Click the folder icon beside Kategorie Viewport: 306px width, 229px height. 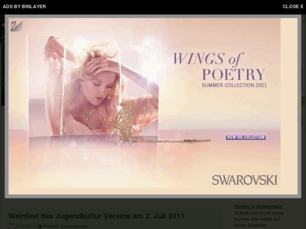click(40, 226)
